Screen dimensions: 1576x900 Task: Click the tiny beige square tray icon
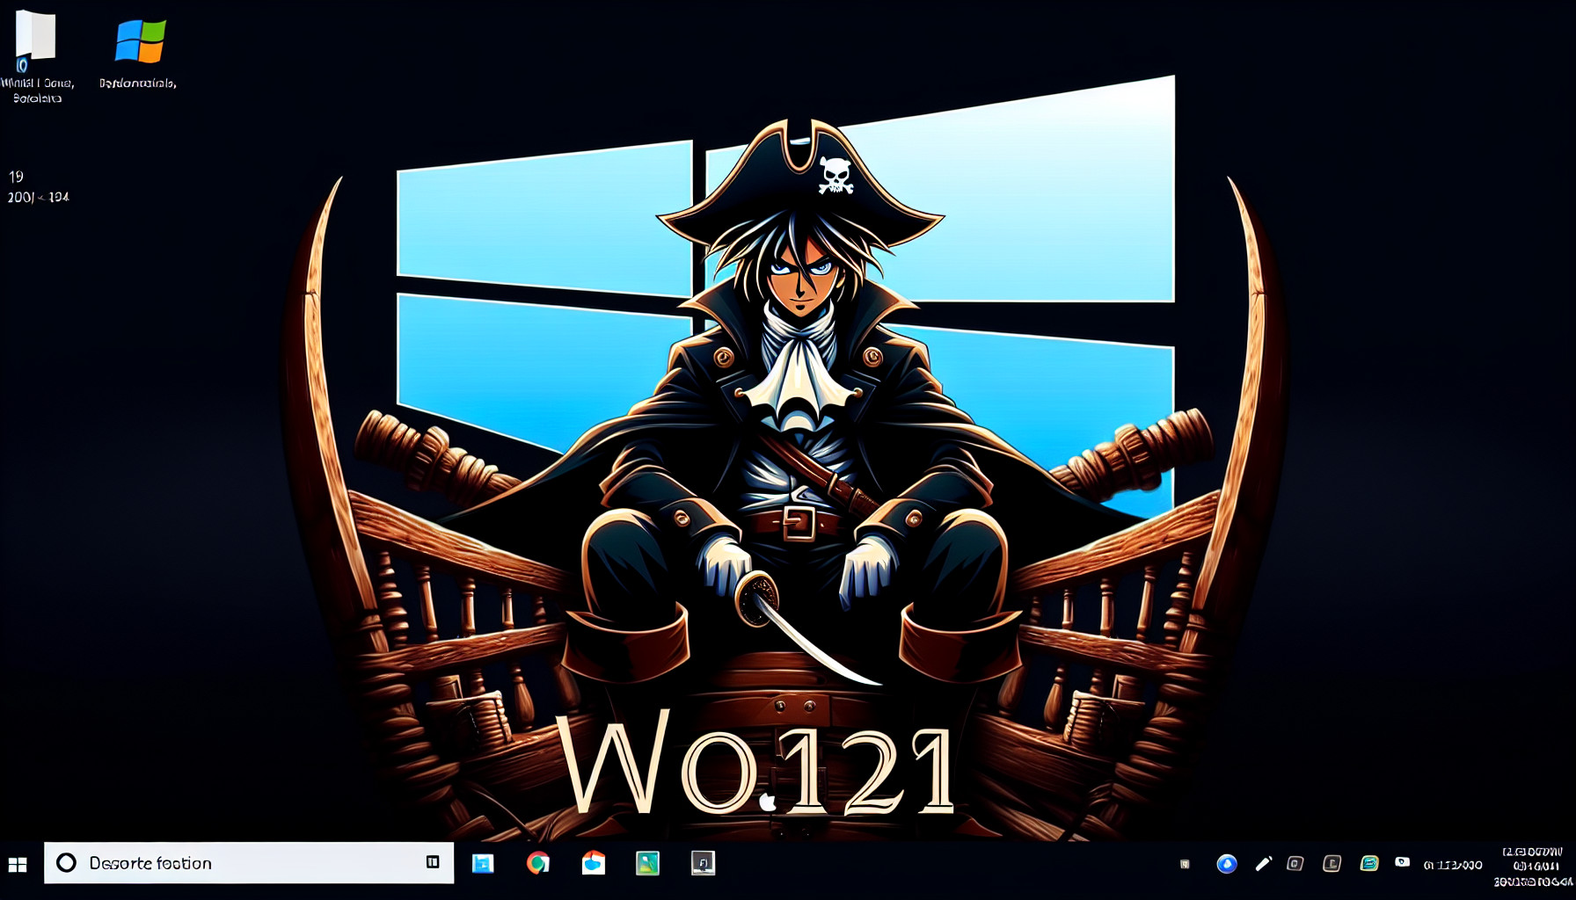[x=1185, y=865]
